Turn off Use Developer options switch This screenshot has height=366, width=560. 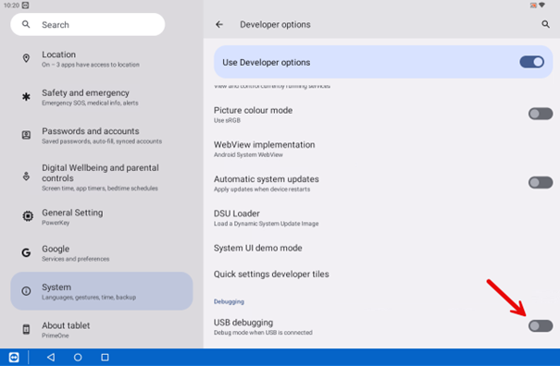532,62
